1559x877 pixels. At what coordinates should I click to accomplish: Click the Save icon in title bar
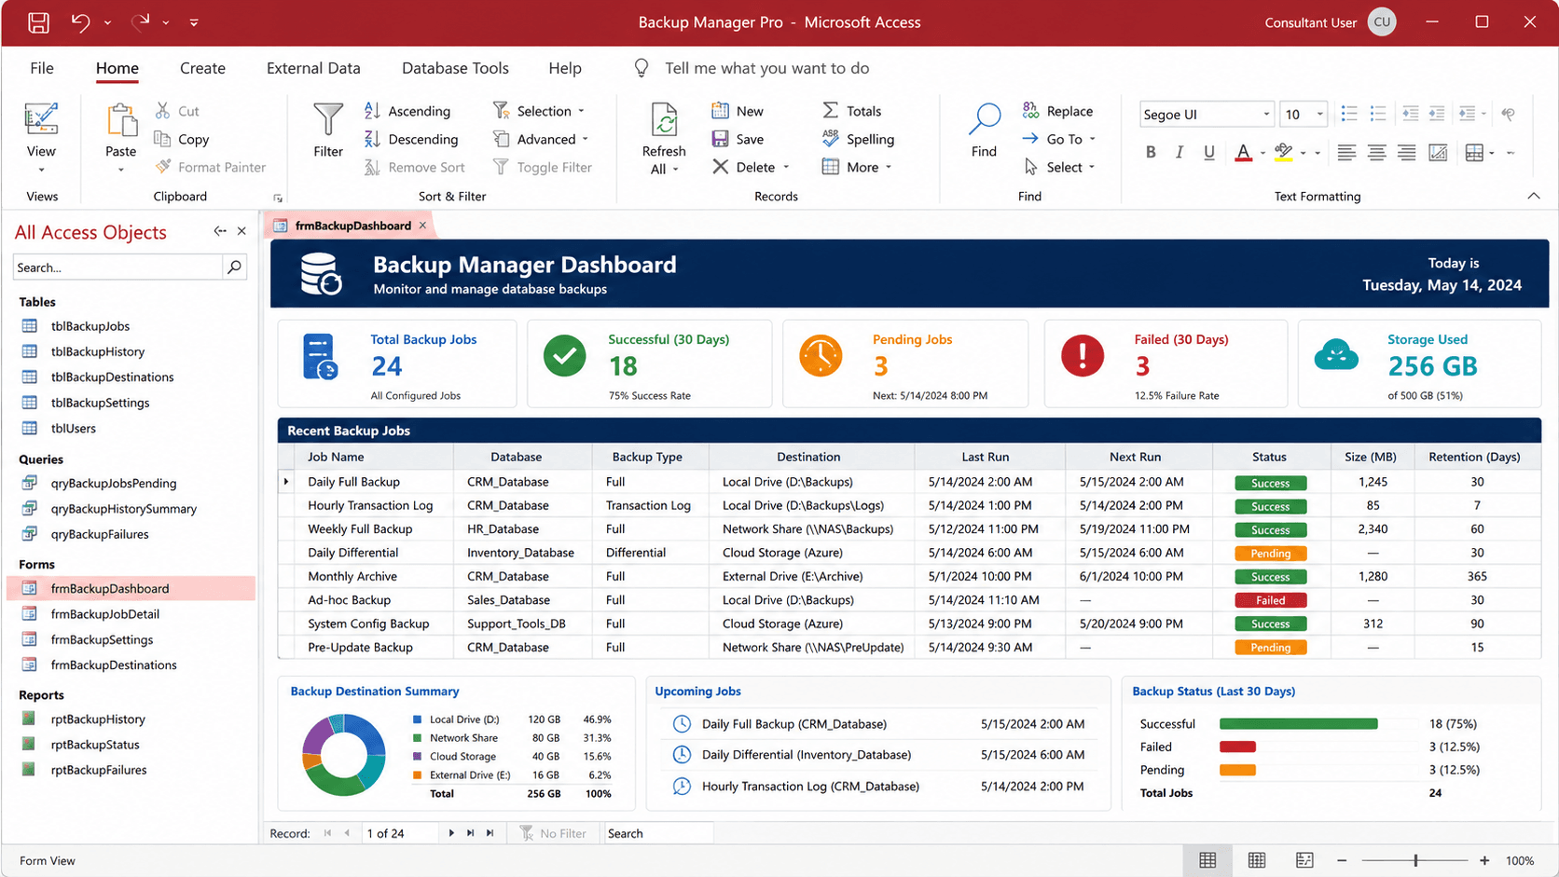38,22
